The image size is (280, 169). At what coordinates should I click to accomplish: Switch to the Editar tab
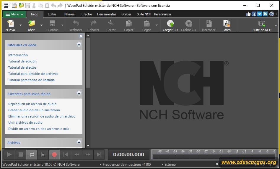(52, 14)
